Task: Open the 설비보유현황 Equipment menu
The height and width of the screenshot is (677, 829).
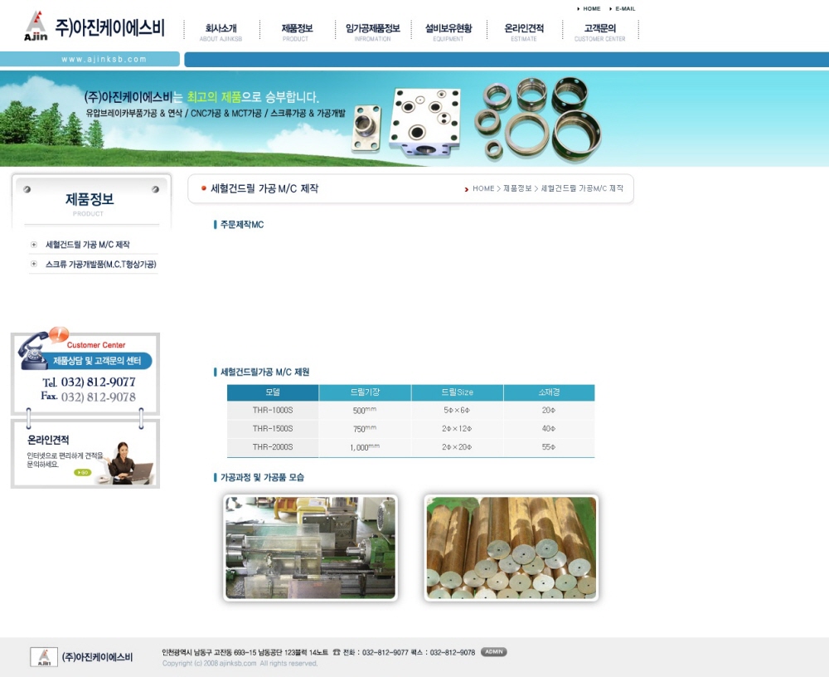Action: [x=448, y=32]
